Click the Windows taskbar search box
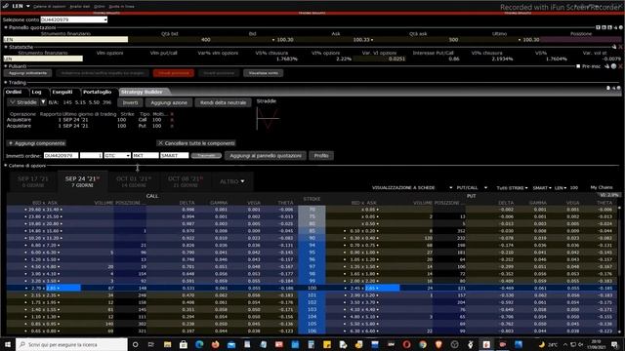Image resolution: width=625 pixels, height=351 pixels. point(71,344)
